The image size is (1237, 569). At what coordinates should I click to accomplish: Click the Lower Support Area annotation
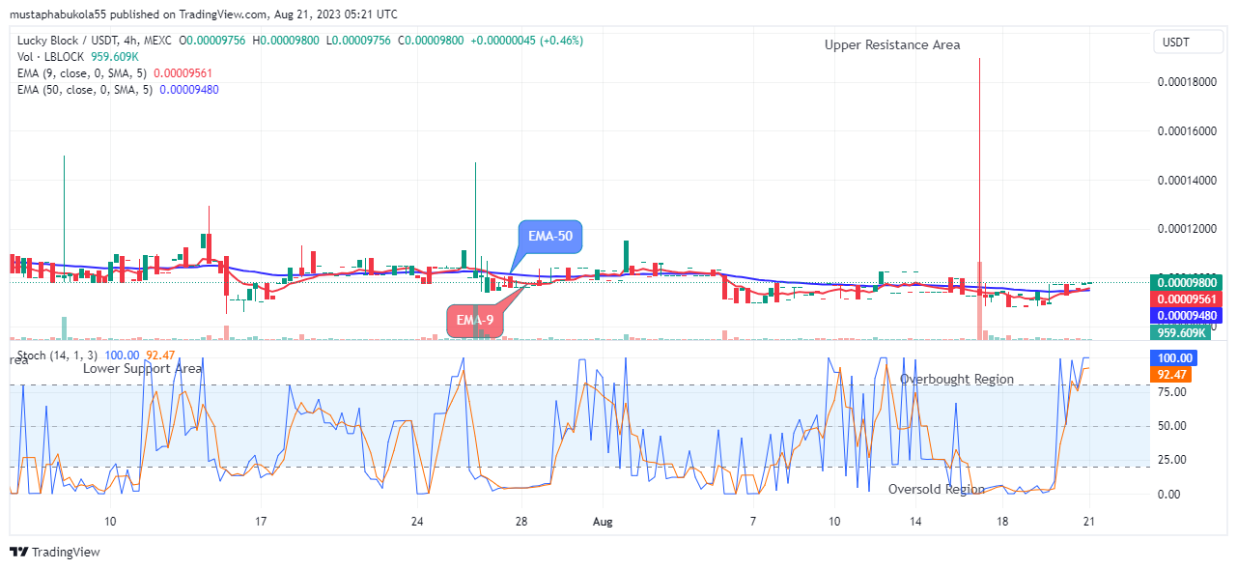[x=142, y=368]
